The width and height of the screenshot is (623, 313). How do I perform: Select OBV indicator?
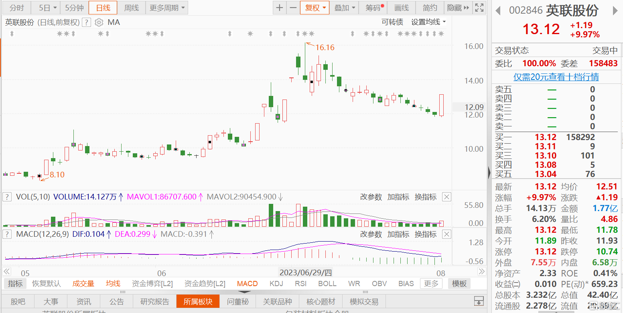[379, 284]
